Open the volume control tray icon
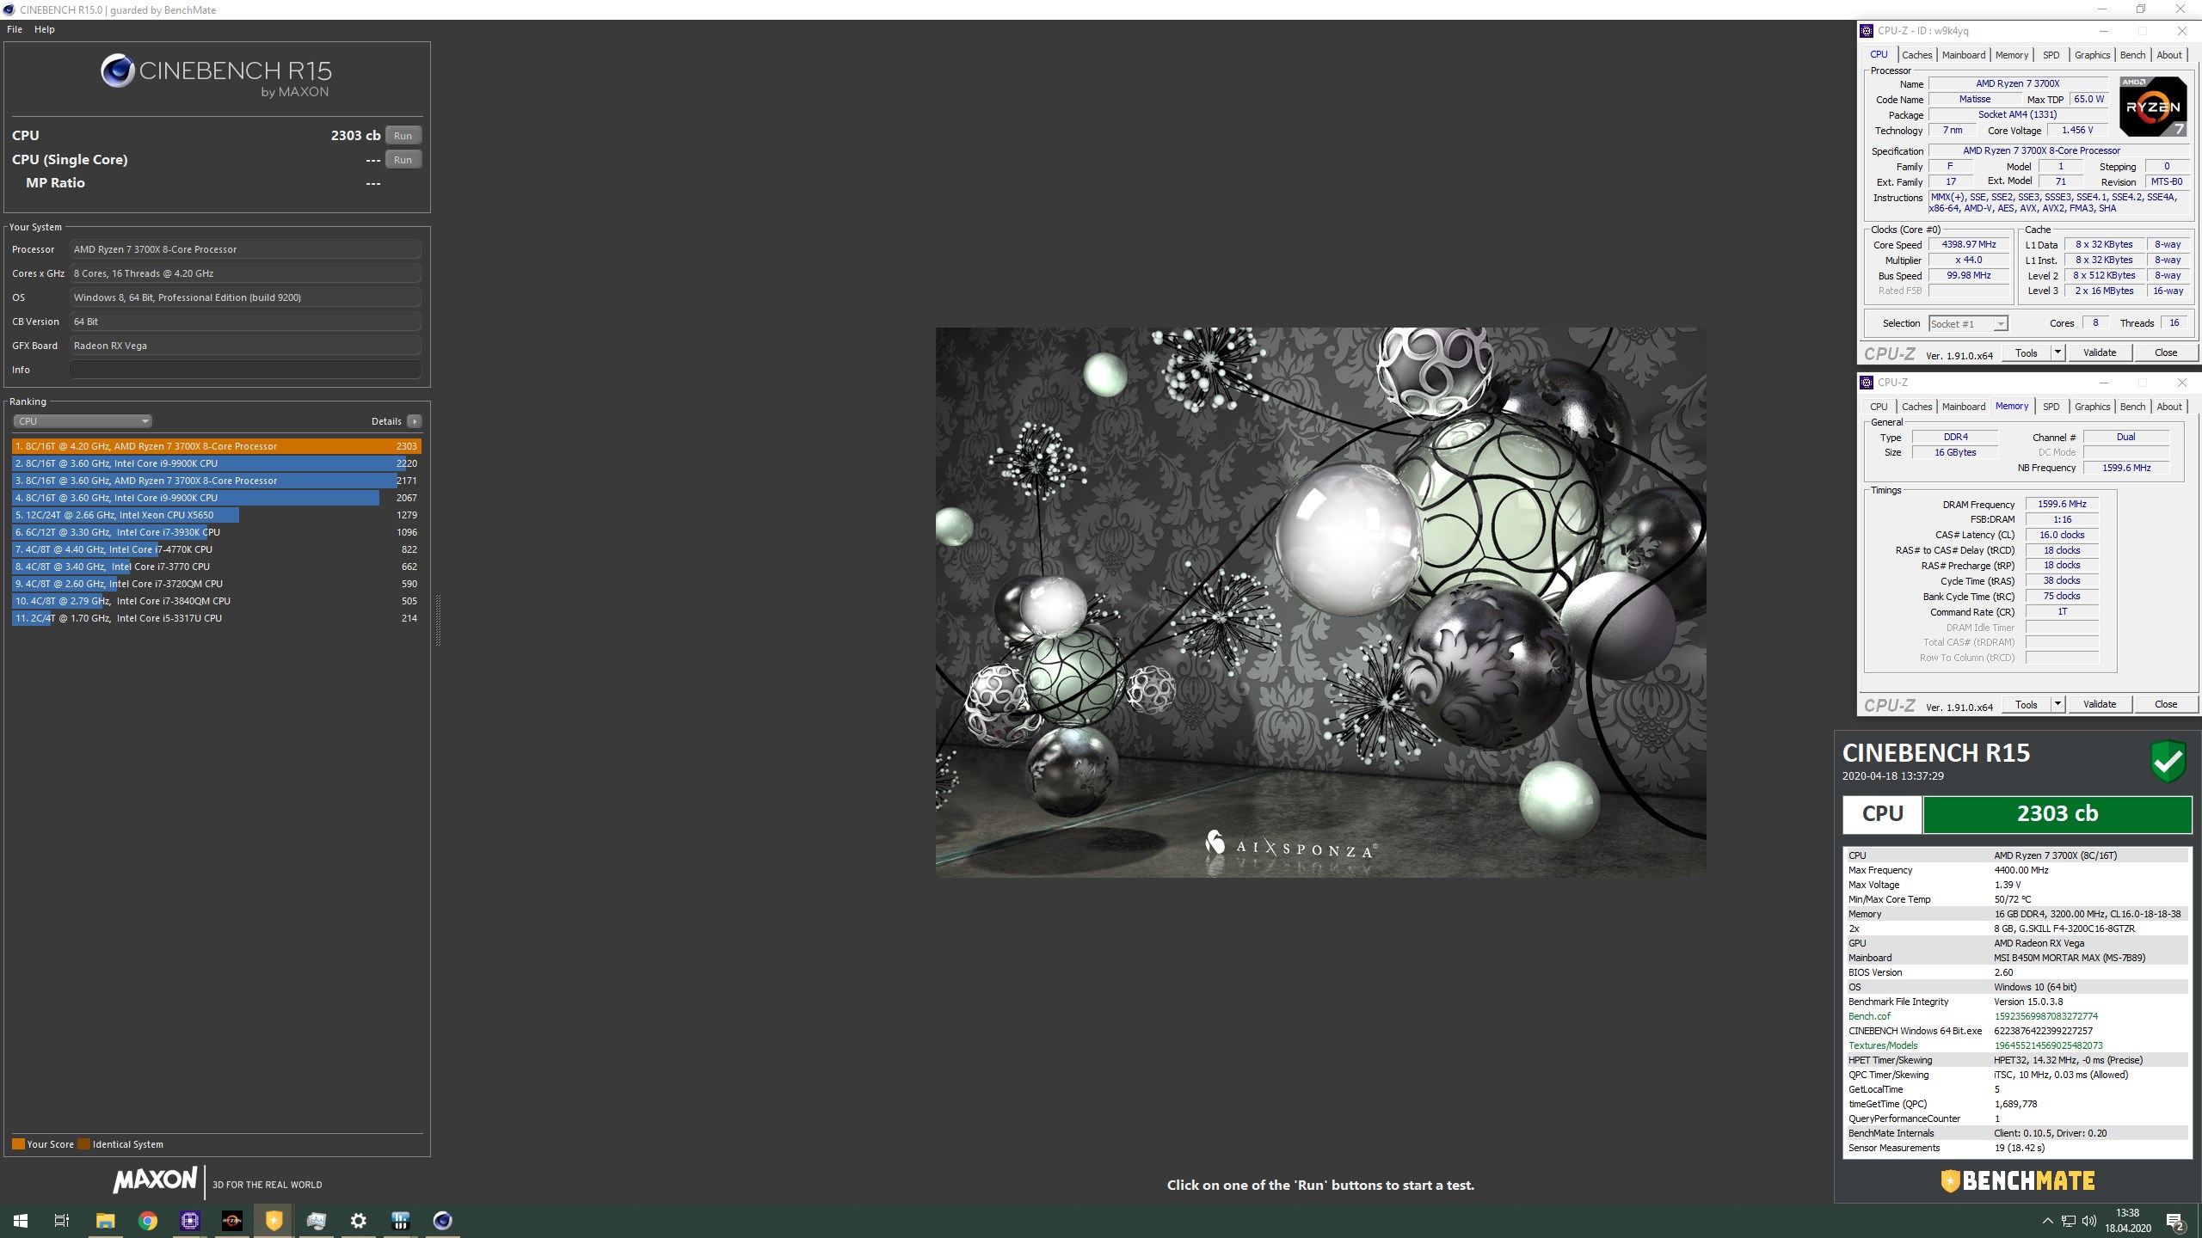The height and width of the screenshot is (1238, 2202). pyautogui.click(x=2088, y=1221)
